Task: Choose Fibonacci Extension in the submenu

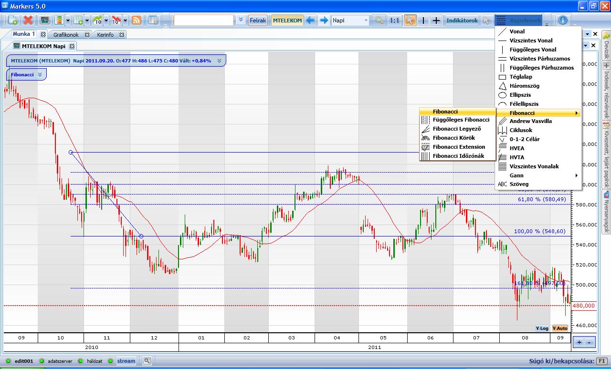Action: (x=457, y=147)
